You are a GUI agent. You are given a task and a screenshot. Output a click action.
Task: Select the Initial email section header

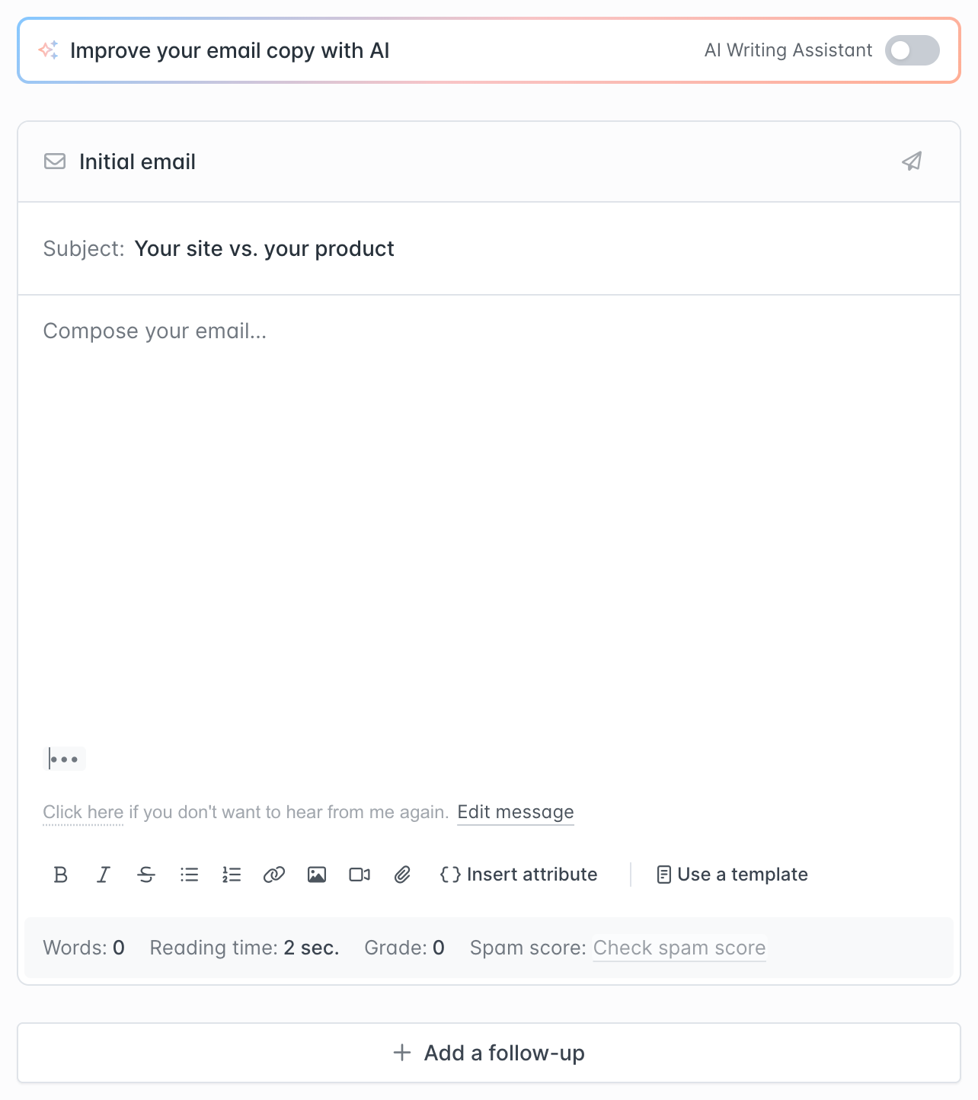pyautogui.click(x=137, y=161)
